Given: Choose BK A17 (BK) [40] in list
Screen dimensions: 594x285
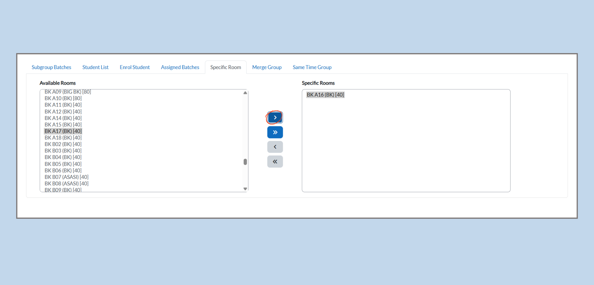Looking at the screenshot, I should pyautogui.click(x=63, y=131).
